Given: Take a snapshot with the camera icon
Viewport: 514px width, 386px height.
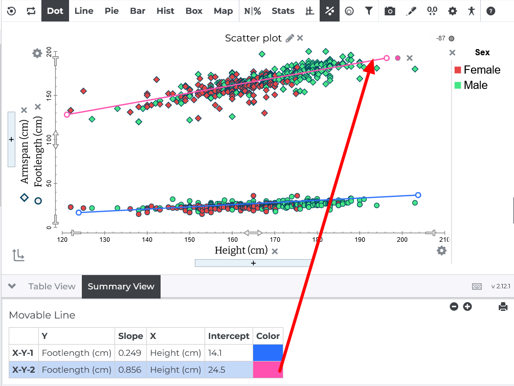Looking at the screenshot, I should pos(390,11).
